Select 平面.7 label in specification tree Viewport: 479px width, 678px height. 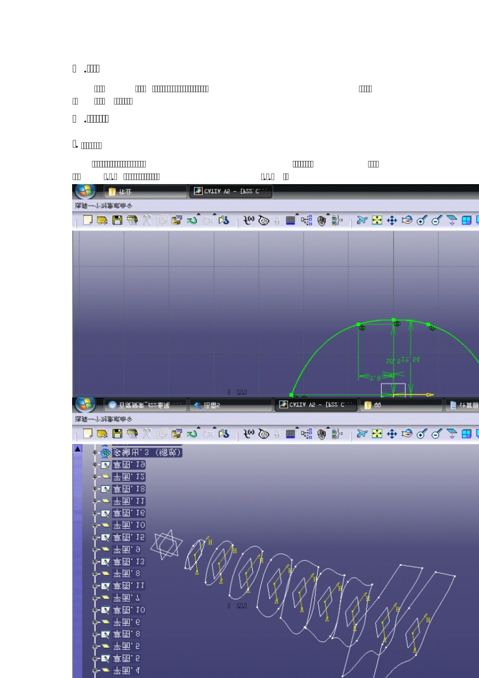click(127, 598)
